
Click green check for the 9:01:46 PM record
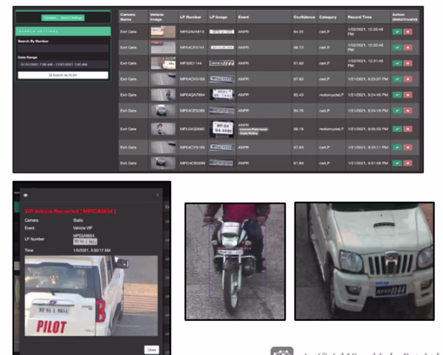[x=397, y=163]
